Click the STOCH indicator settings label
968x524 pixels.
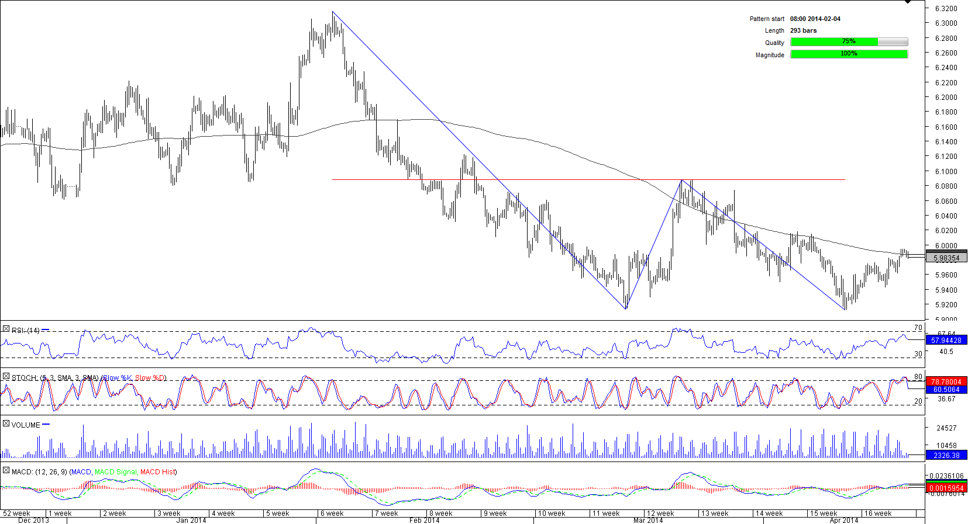click(x=55, y=378)
